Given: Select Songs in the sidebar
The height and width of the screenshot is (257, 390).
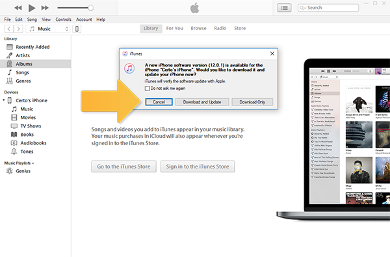Looking at the screenshot, I should [x=35, y=72].
